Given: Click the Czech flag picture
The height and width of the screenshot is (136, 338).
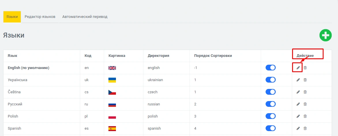Looking at the screenshot, I should [112, 92].
